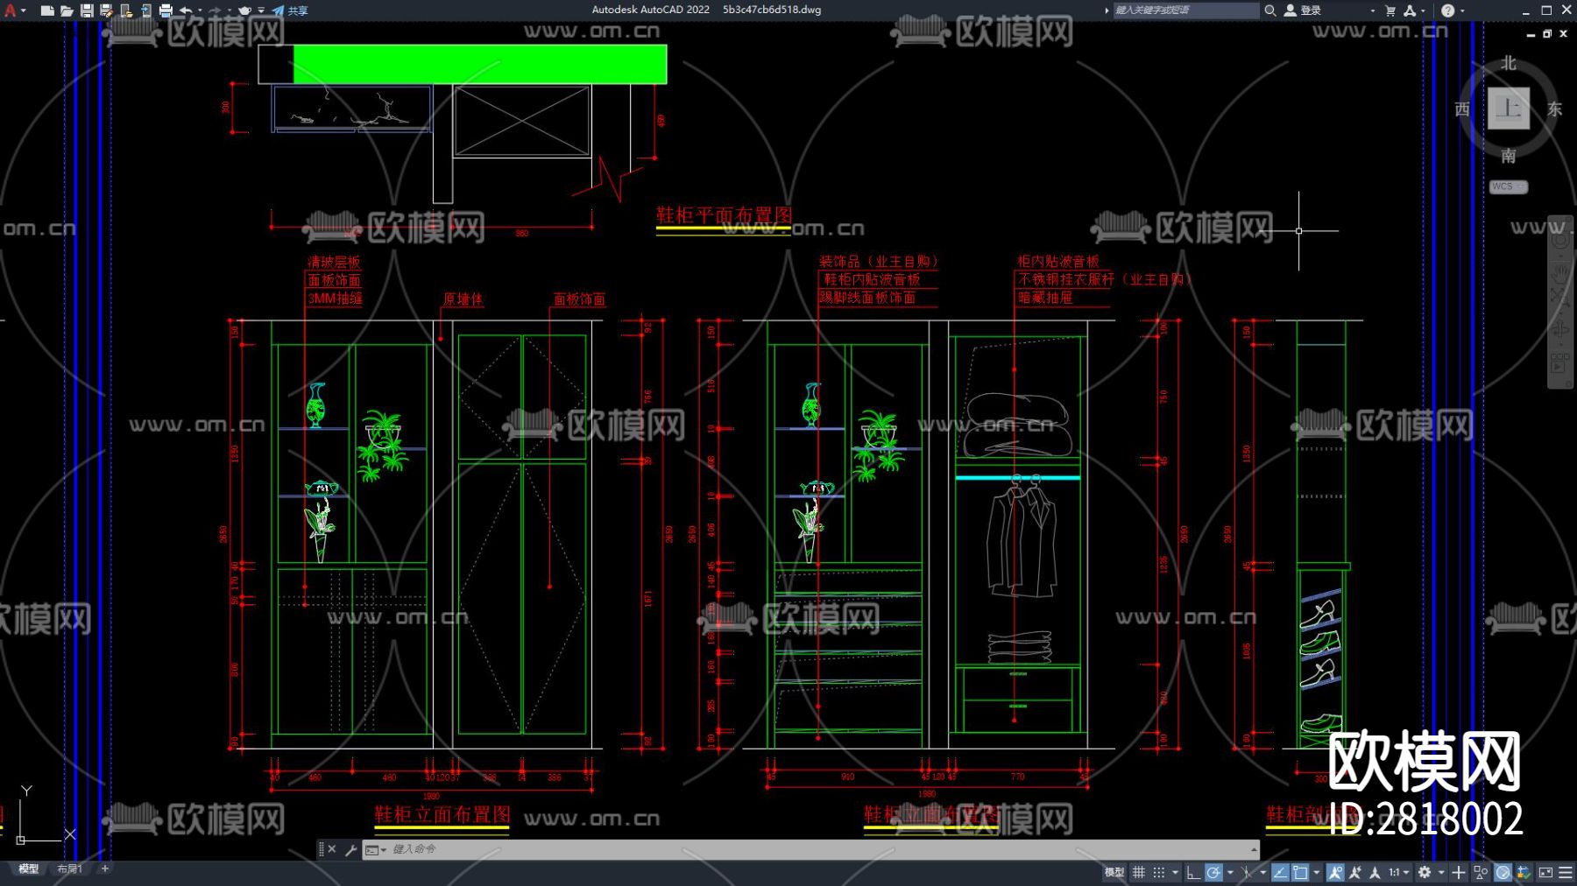
Task: Create a new drawing with New icon
Action: [47, 11]
